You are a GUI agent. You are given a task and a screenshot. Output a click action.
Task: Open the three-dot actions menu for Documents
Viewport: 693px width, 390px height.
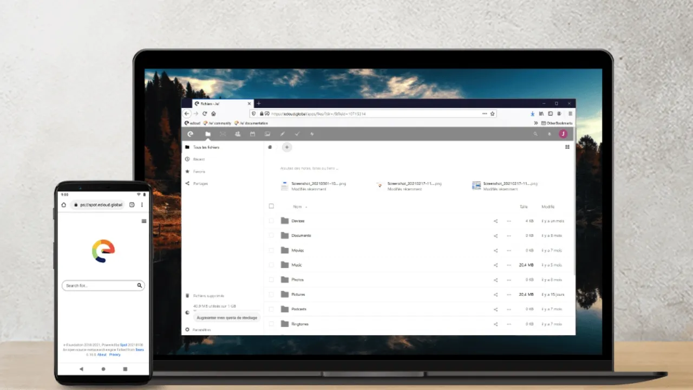tap(508, 236)
